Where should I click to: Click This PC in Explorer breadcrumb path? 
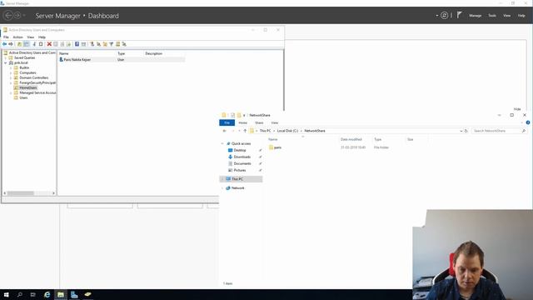[x=265, y=131]
